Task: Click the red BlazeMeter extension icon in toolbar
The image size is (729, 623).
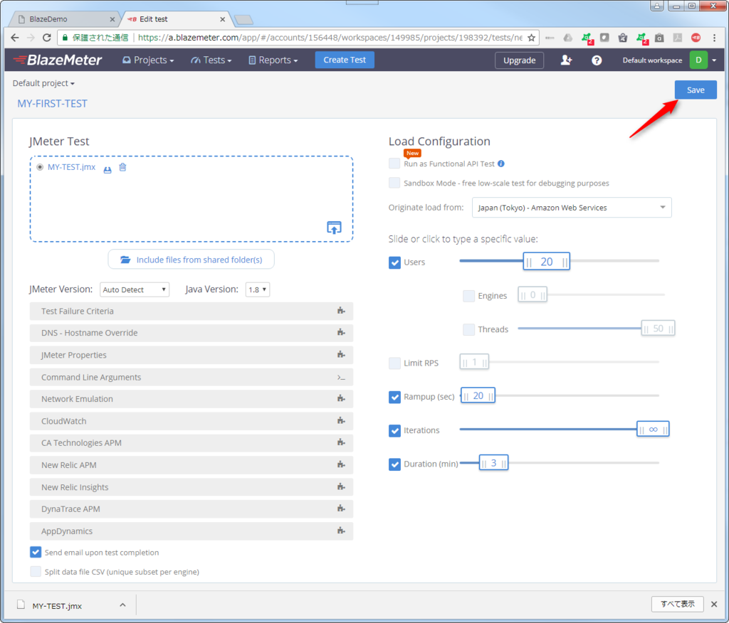Action: coord(696,38)
